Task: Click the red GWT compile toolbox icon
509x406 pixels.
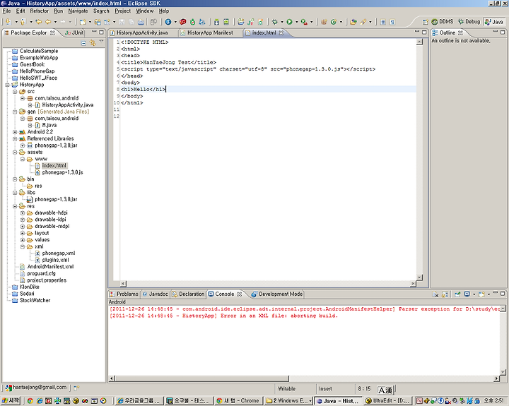Action: pos(183,22)
